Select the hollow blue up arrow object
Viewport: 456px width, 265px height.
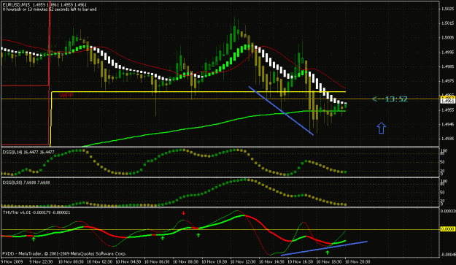pos(382,128)
